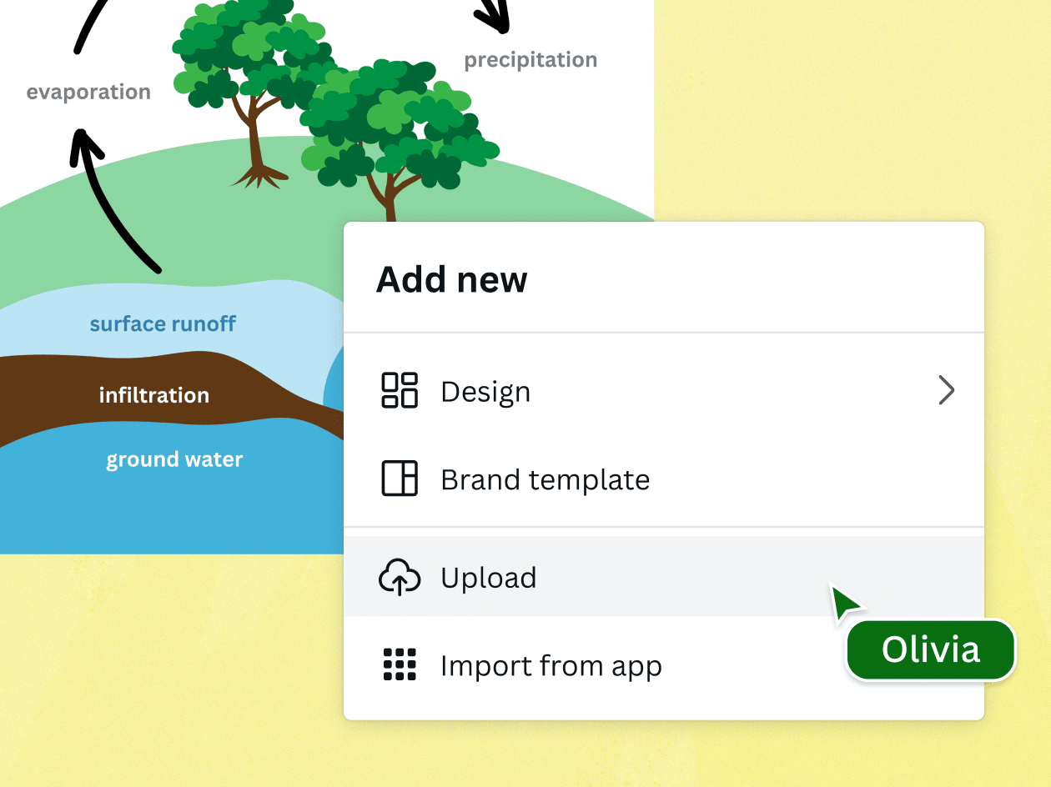
Task: Expand the Design submenu chevron
Action: pos(947,390)
